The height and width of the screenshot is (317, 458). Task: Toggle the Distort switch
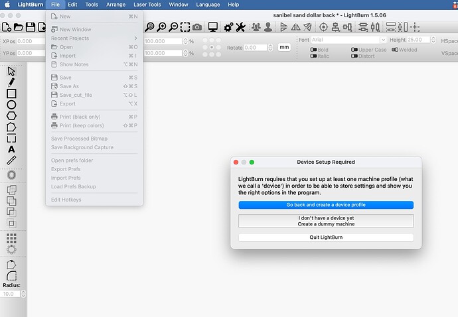pos(354,56)
